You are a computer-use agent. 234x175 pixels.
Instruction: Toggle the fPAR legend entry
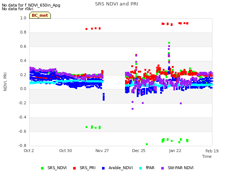click(147, 168)
